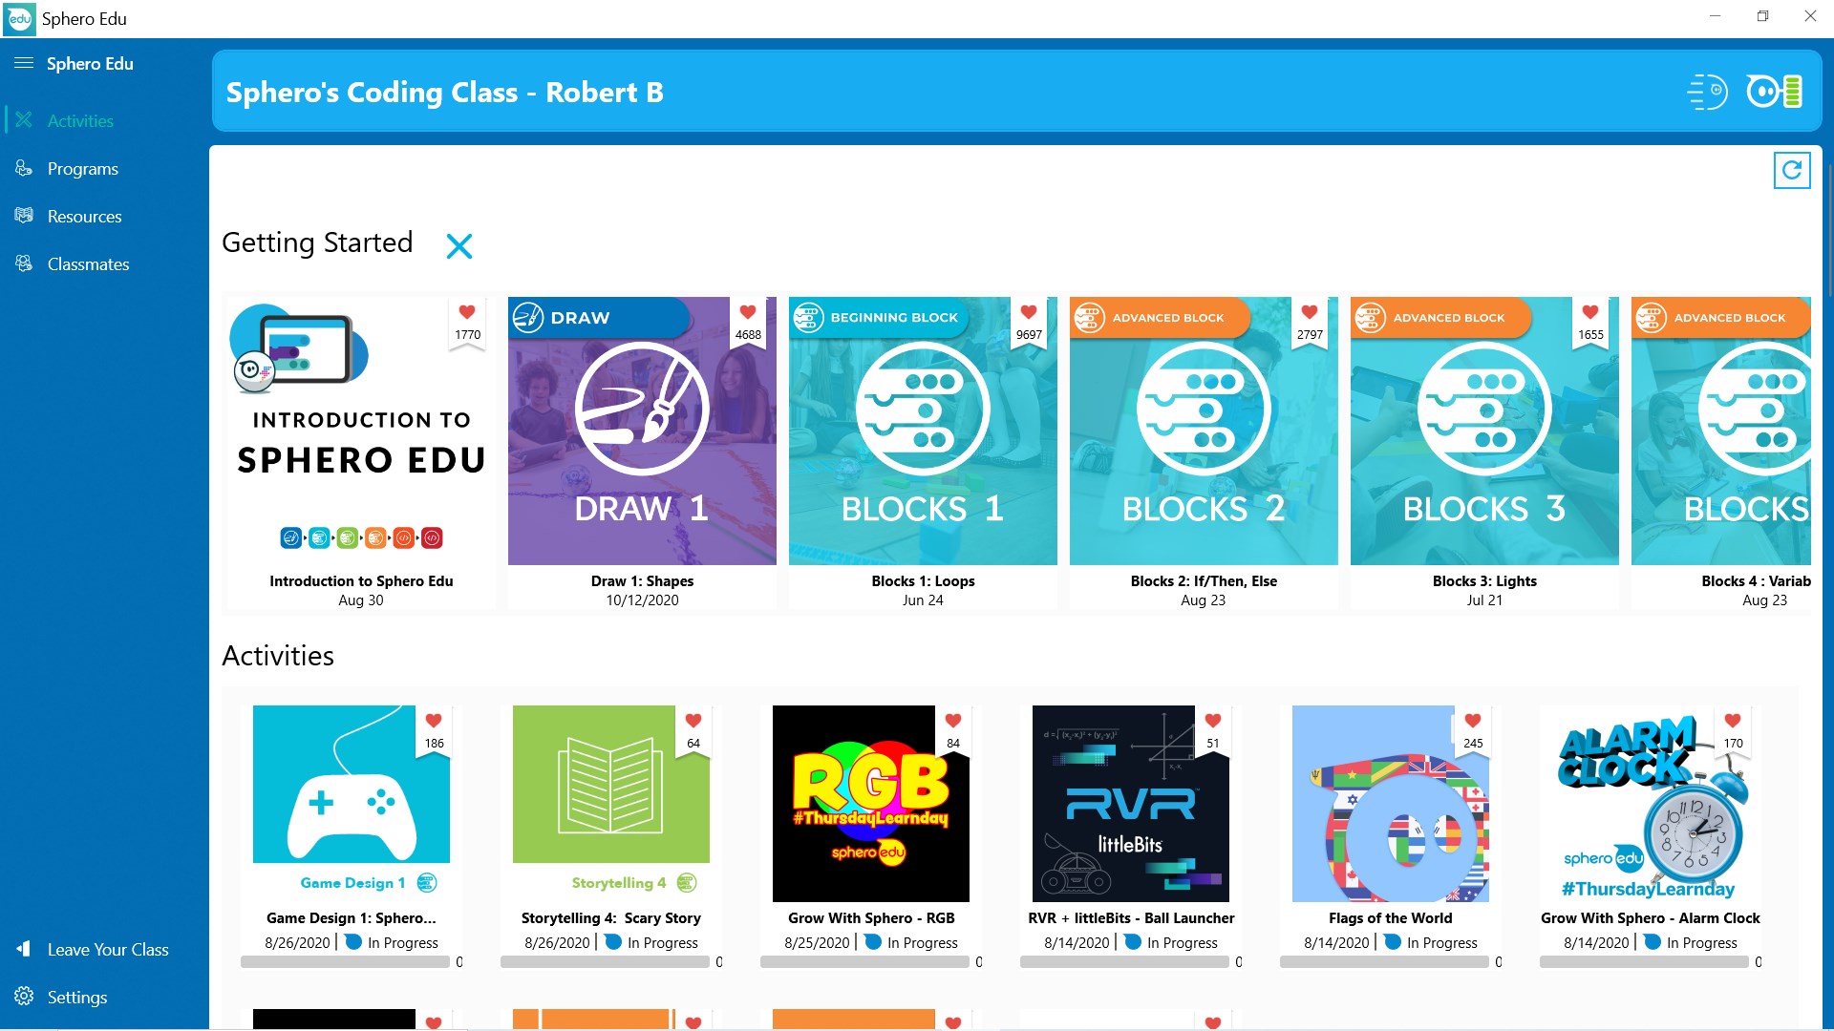
Task: Click the refresh icon top right corner
Action: [x=1792, y=170]
